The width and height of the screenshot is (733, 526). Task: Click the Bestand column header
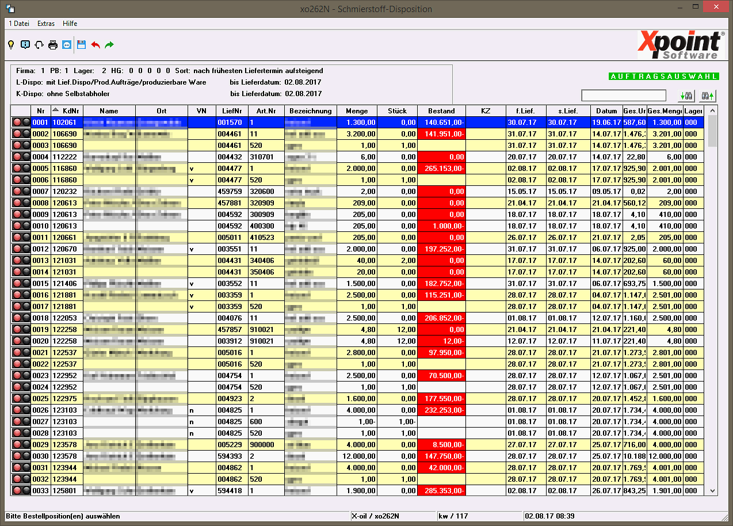pos(441,110)
